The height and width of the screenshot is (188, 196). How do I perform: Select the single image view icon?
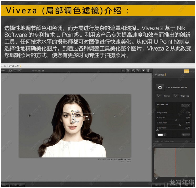click(11, 71)
